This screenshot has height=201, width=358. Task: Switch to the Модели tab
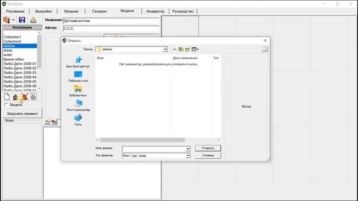click(x=127, y=11)
